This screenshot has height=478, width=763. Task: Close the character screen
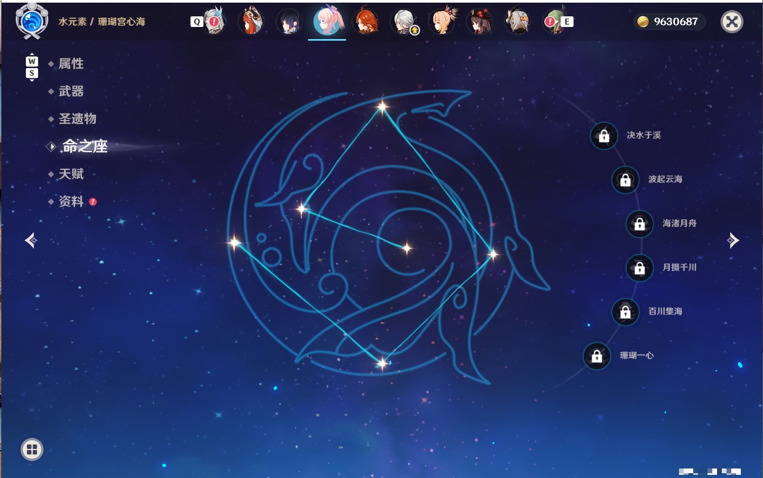[x=732, y=22]
